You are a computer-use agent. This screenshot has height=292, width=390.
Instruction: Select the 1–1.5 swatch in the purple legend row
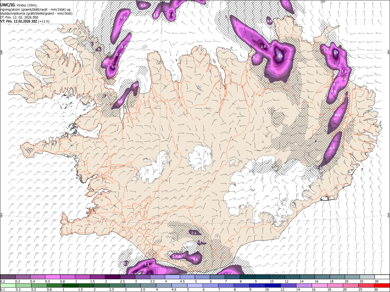pyautogui.click(x=83, y=277)
